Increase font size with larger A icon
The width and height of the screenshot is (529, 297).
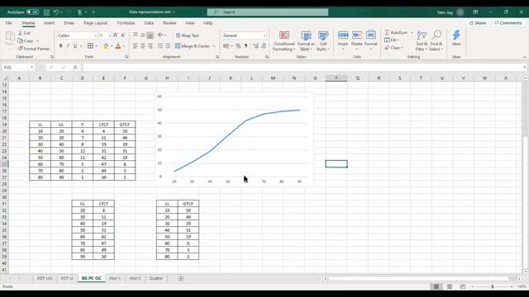(116, 35)
